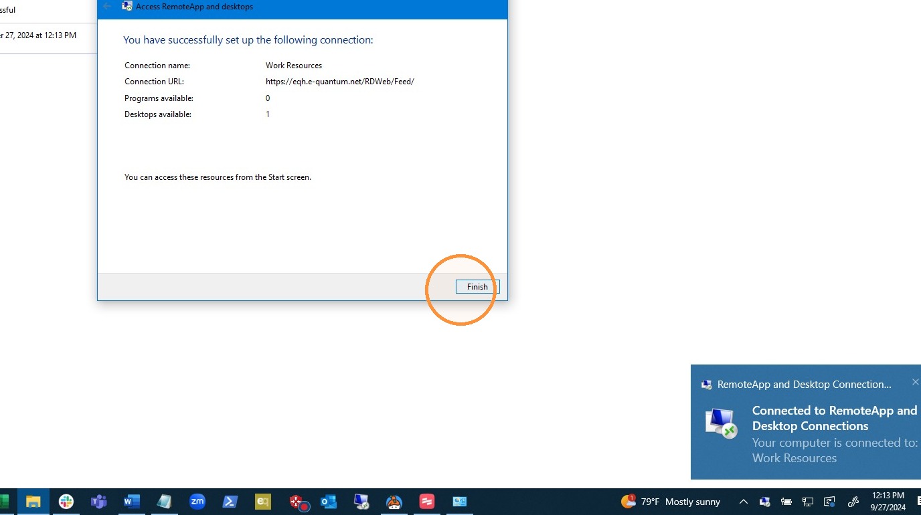Screen dimensions: 921x515
Task: Click the 'You have successfully set up' heading
Action: tap(248, 40)
